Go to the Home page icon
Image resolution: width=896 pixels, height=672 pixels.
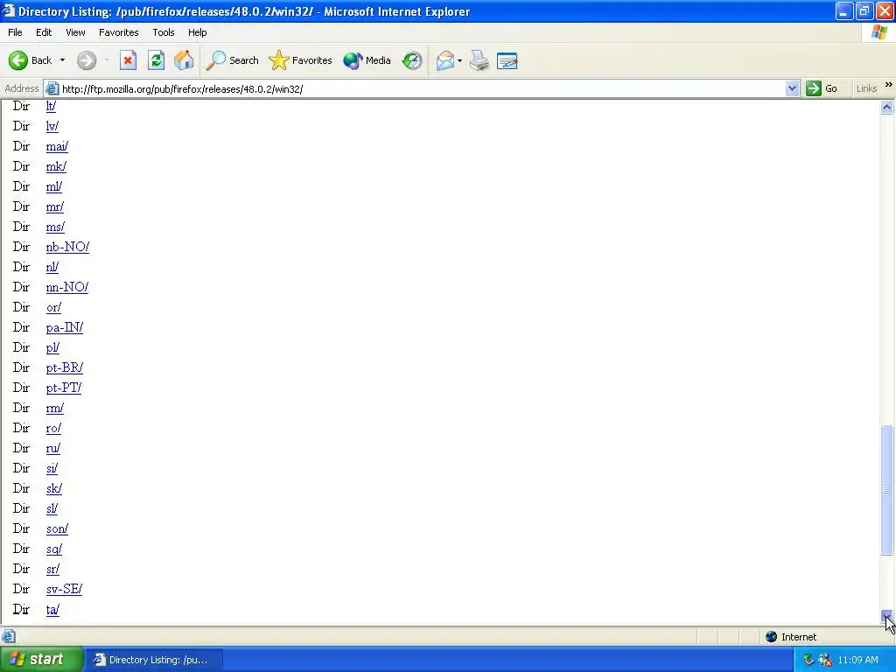point(184,60)
